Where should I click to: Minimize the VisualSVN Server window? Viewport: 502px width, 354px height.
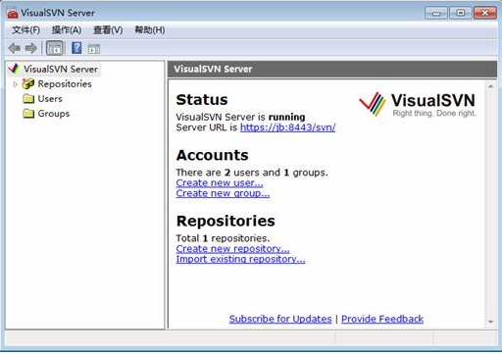[436, 13]
